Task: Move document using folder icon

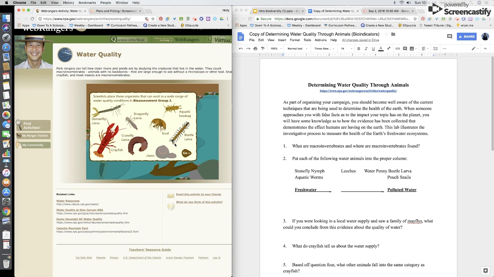Action: (393, 34)
